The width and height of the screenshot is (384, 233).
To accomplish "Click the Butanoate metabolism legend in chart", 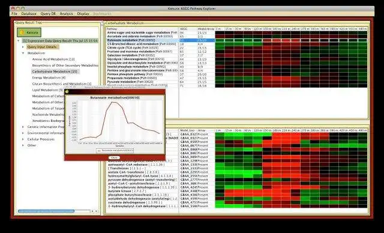I will click(x=115, y=151).
